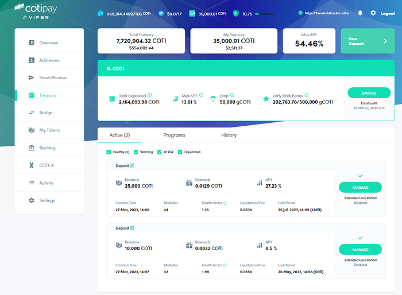Click Health Factor info icon for 10,000 deposit
Viewport: 402px width, 295px height.
tap(225, 266)
